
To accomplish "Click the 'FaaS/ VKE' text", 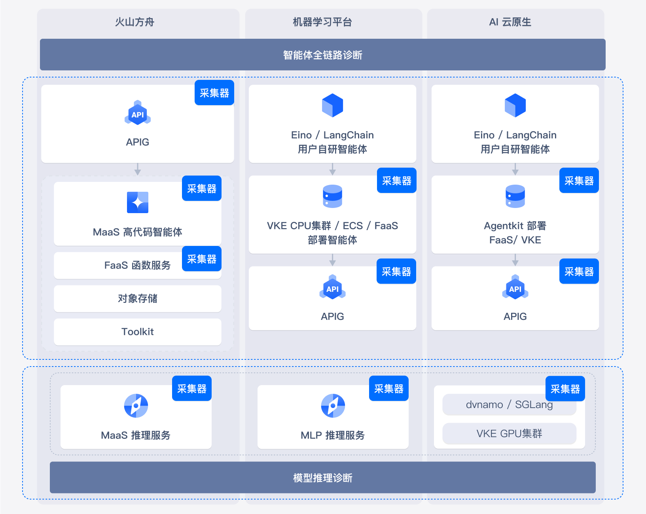I will pyautogui.click(x=515, y=240).
